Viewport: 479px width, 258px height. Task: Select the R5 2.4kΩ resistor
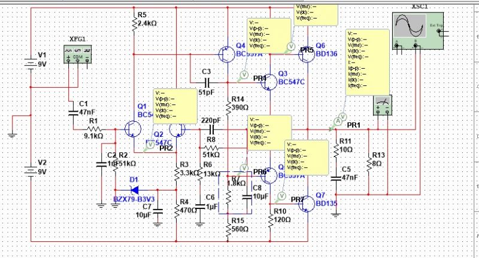coord(134,24)
